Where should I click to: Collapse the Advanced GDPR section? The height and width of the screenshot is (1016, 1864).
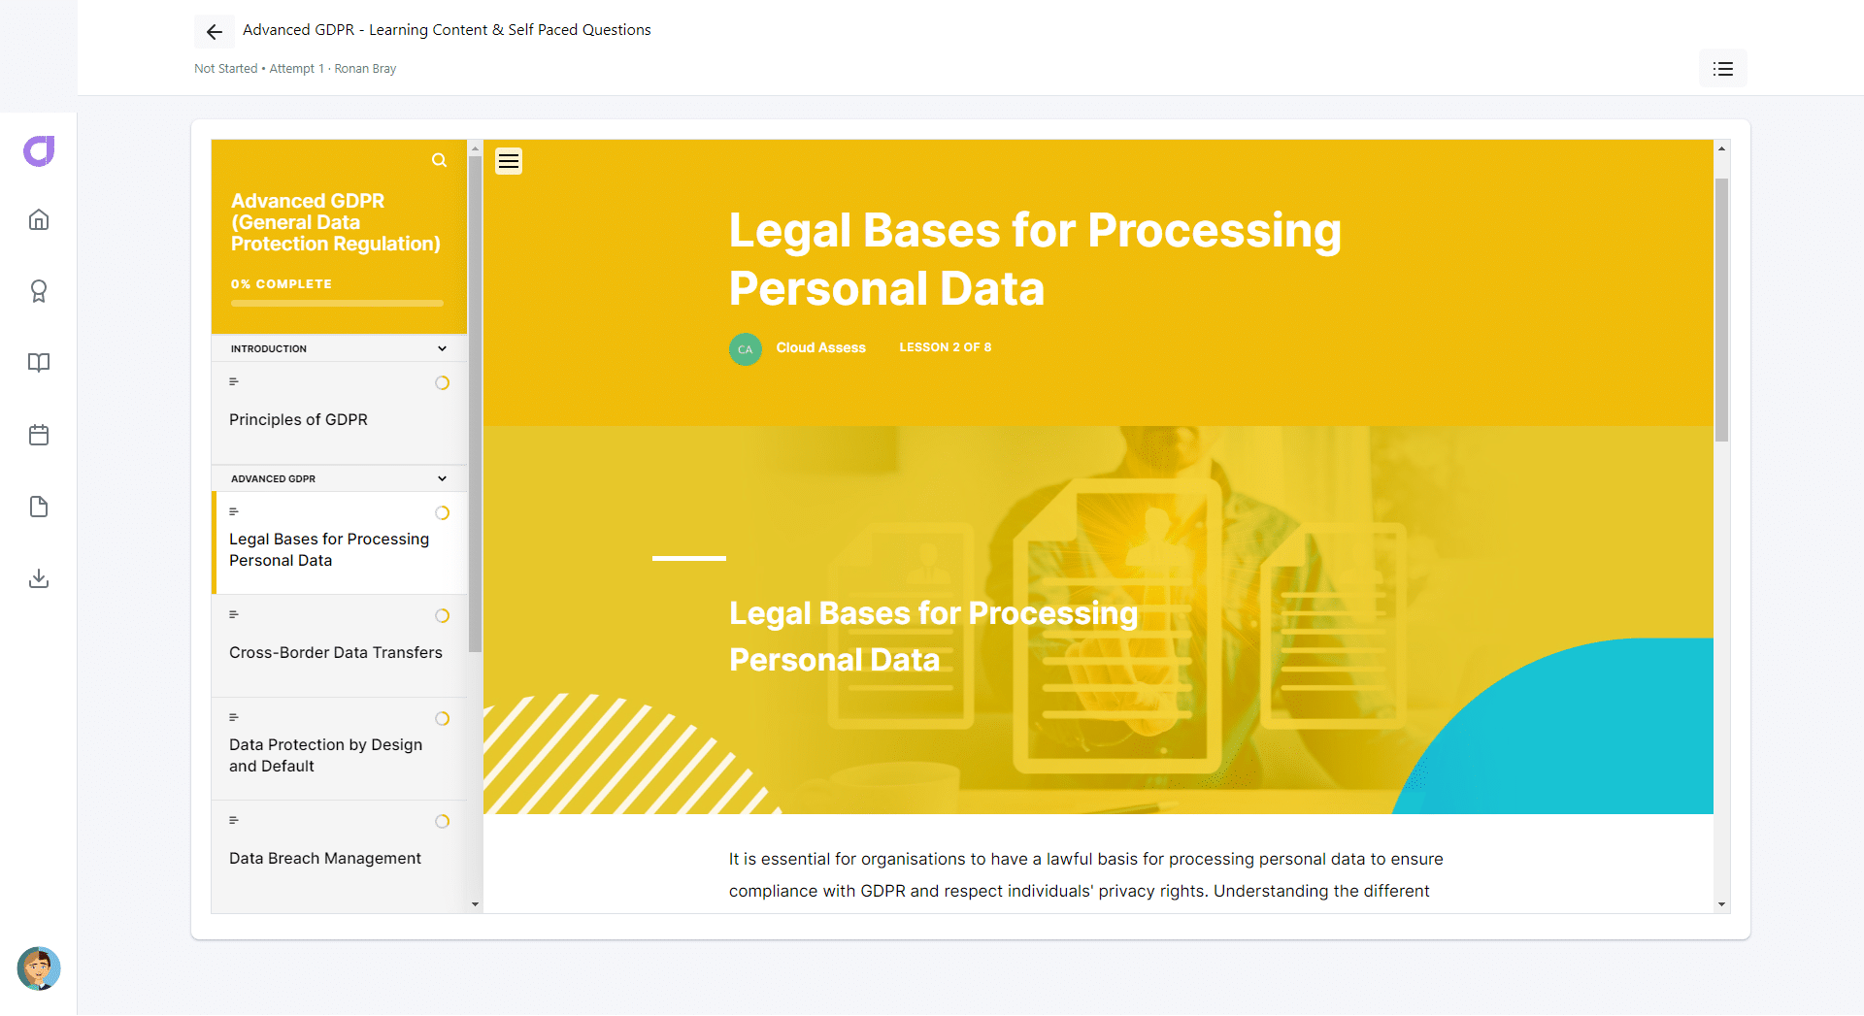coord(442,478)
